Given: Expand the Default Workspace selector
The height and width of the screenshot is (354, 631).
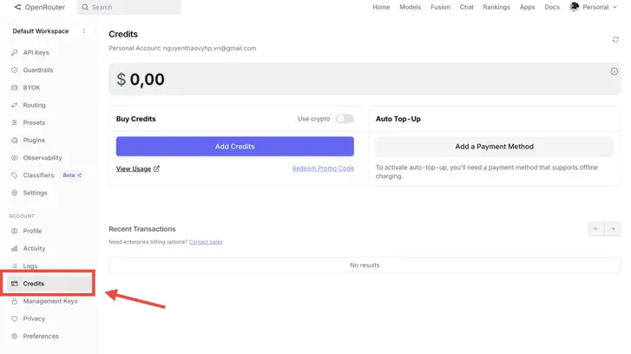Looking at the screenshot, I should pos(49,31).
